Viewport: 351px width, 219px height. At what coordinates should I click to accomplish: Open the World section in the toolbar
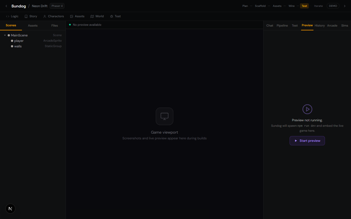[97, 16]
